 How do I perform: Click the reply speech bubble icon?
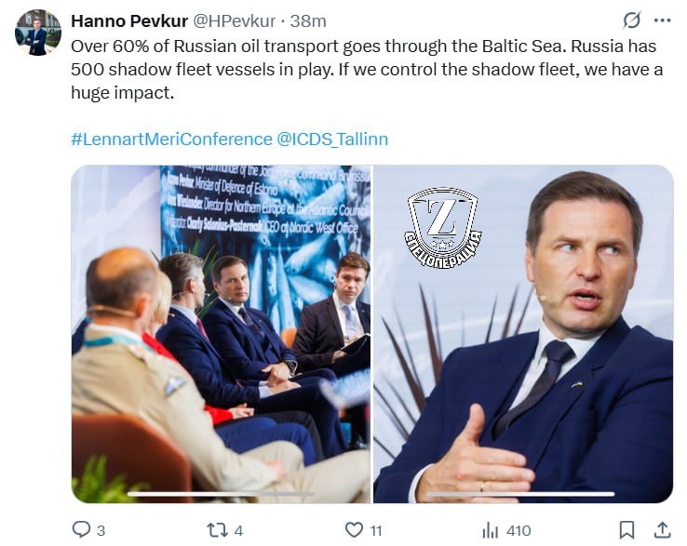click(81, 530)
